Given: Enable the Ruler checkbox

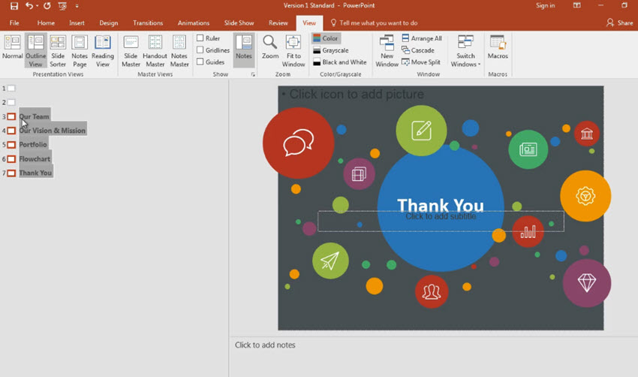Looking at the screenshot, I should tap(200, 38).
